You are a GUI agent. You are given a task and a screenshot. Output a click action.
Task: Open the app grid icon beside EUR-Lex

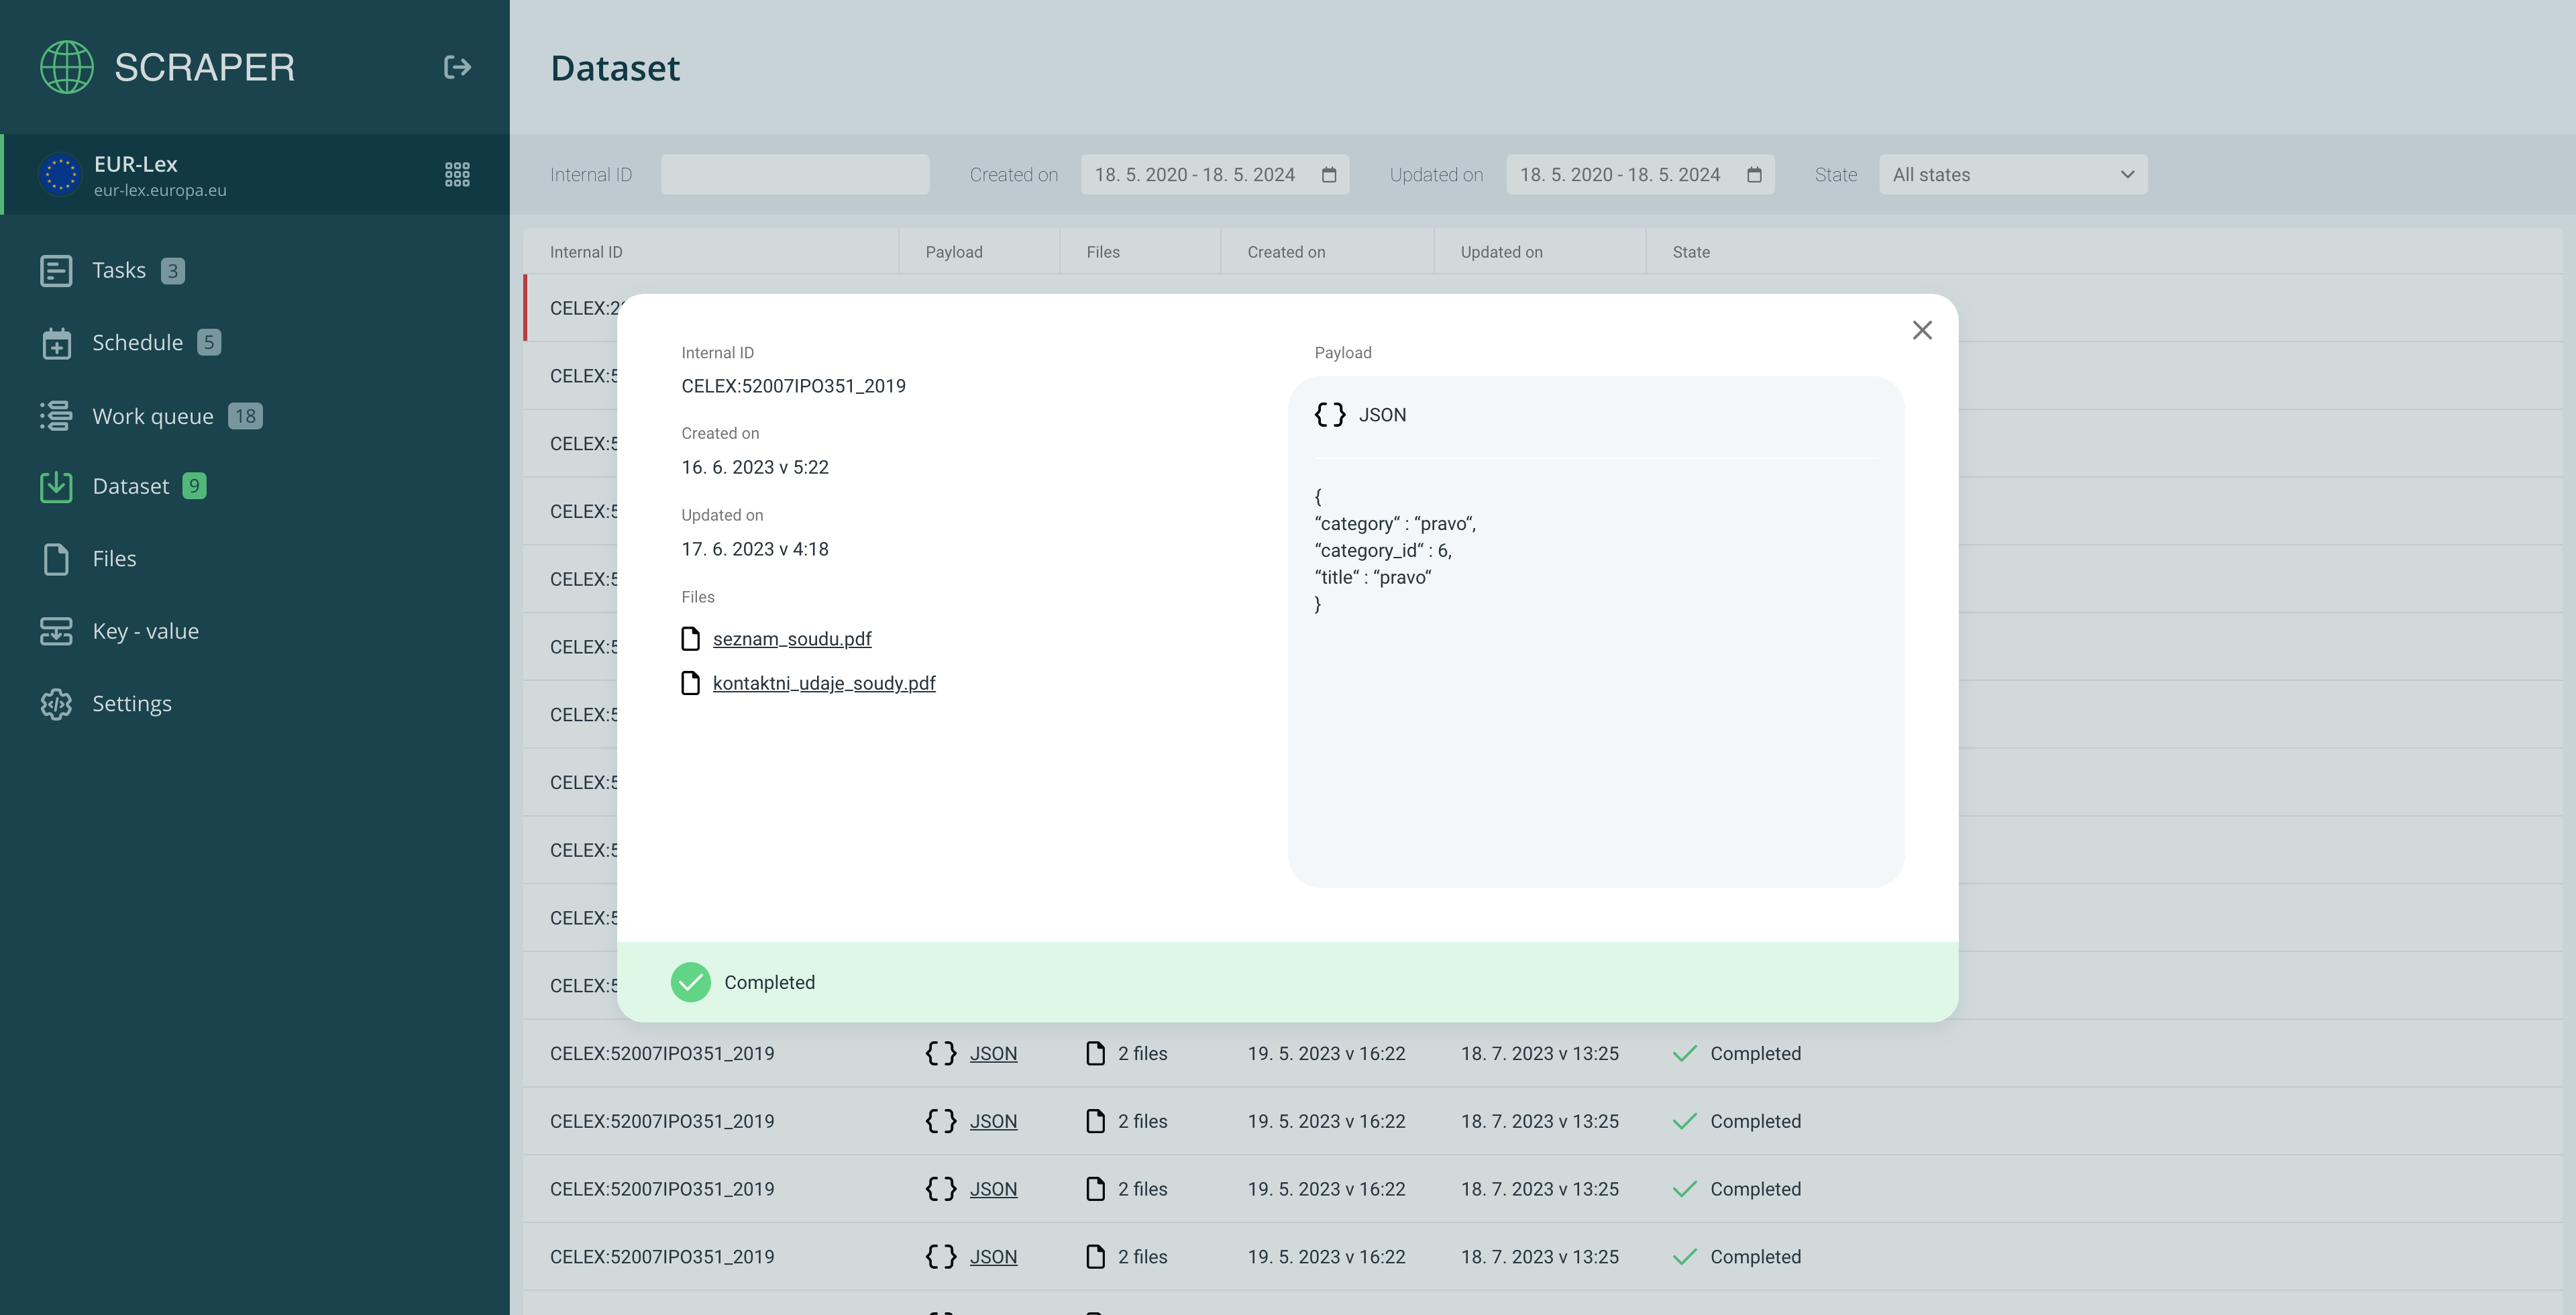[x=457, y=175]
